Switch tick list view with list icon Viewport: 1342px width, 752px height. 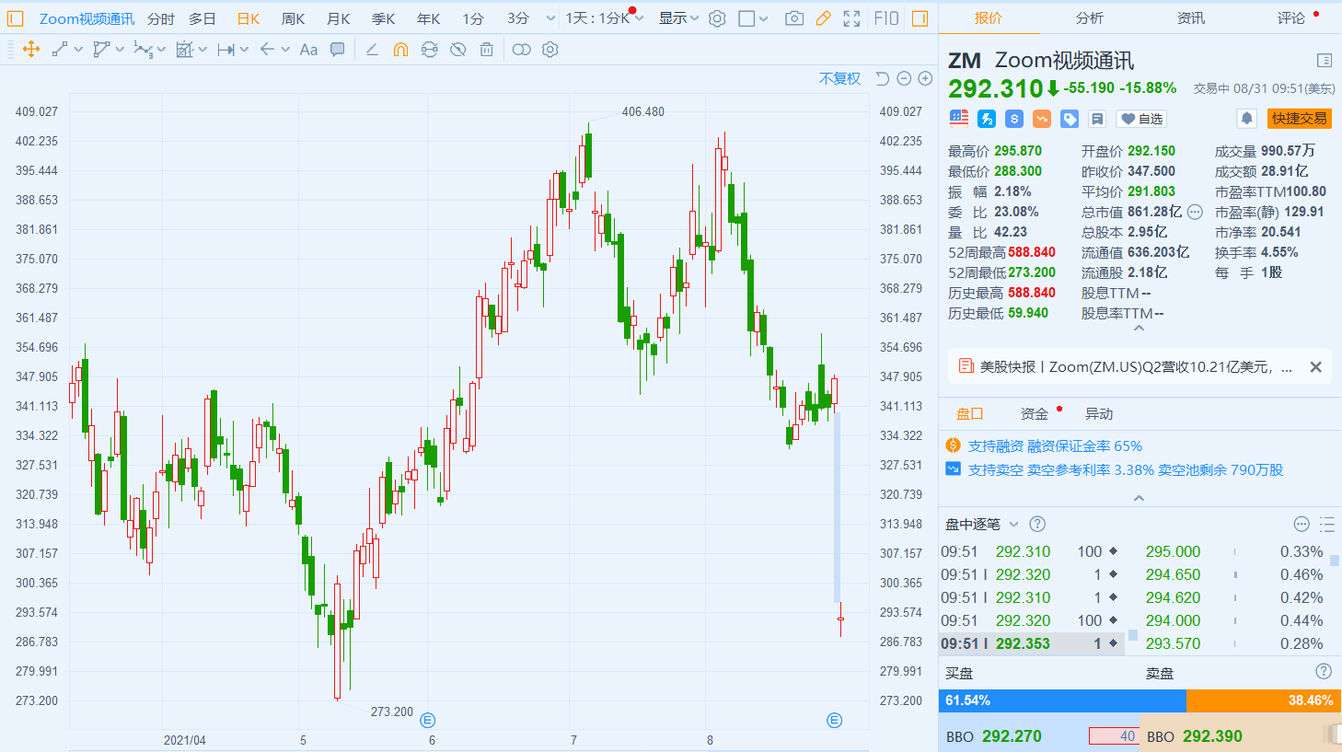pyautogui.click(x=1326, y=524)
